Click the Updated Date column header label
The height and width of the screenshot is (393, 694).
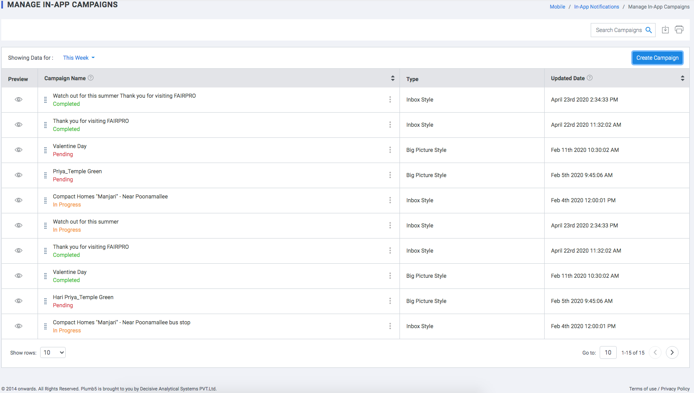click(x=568, y=78)
